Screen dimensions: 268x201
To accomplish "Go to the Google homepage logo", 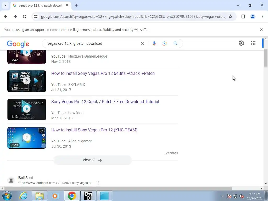I will point(18,44).
